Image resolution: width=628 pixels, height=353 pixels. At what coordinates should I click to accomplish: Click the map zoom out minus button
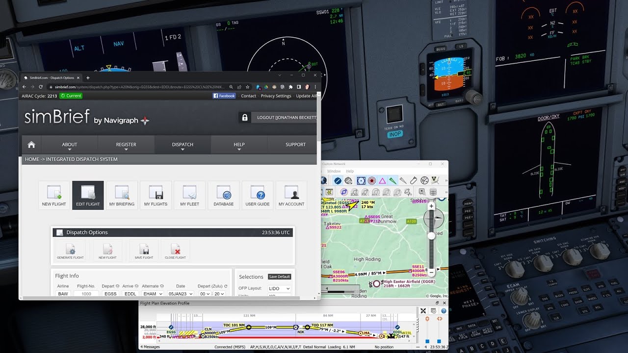[x=431, y=272]
